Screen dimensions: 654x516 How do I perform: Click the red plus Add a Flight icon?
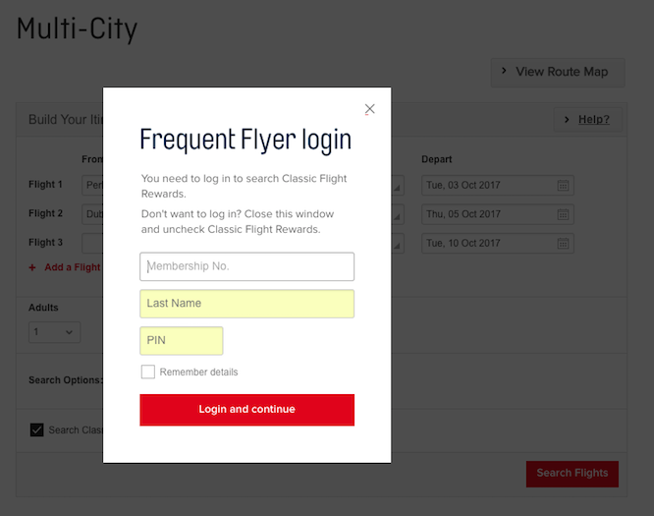pyautogui.click(x=32, y=267)
